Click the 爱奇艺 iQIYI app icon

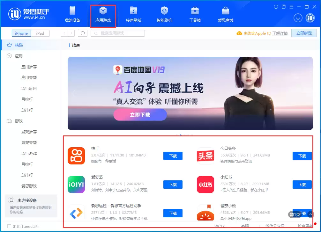click(76, 185)
